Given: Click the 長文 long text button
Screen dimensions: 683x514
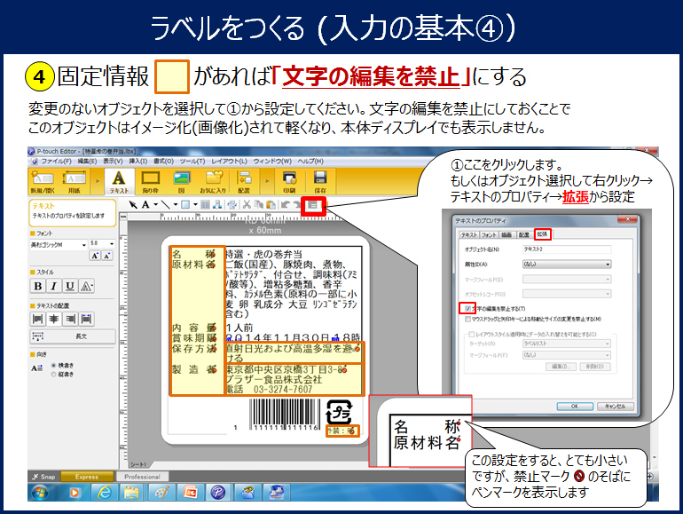Looking at the screenshot, I should [73, 336].
